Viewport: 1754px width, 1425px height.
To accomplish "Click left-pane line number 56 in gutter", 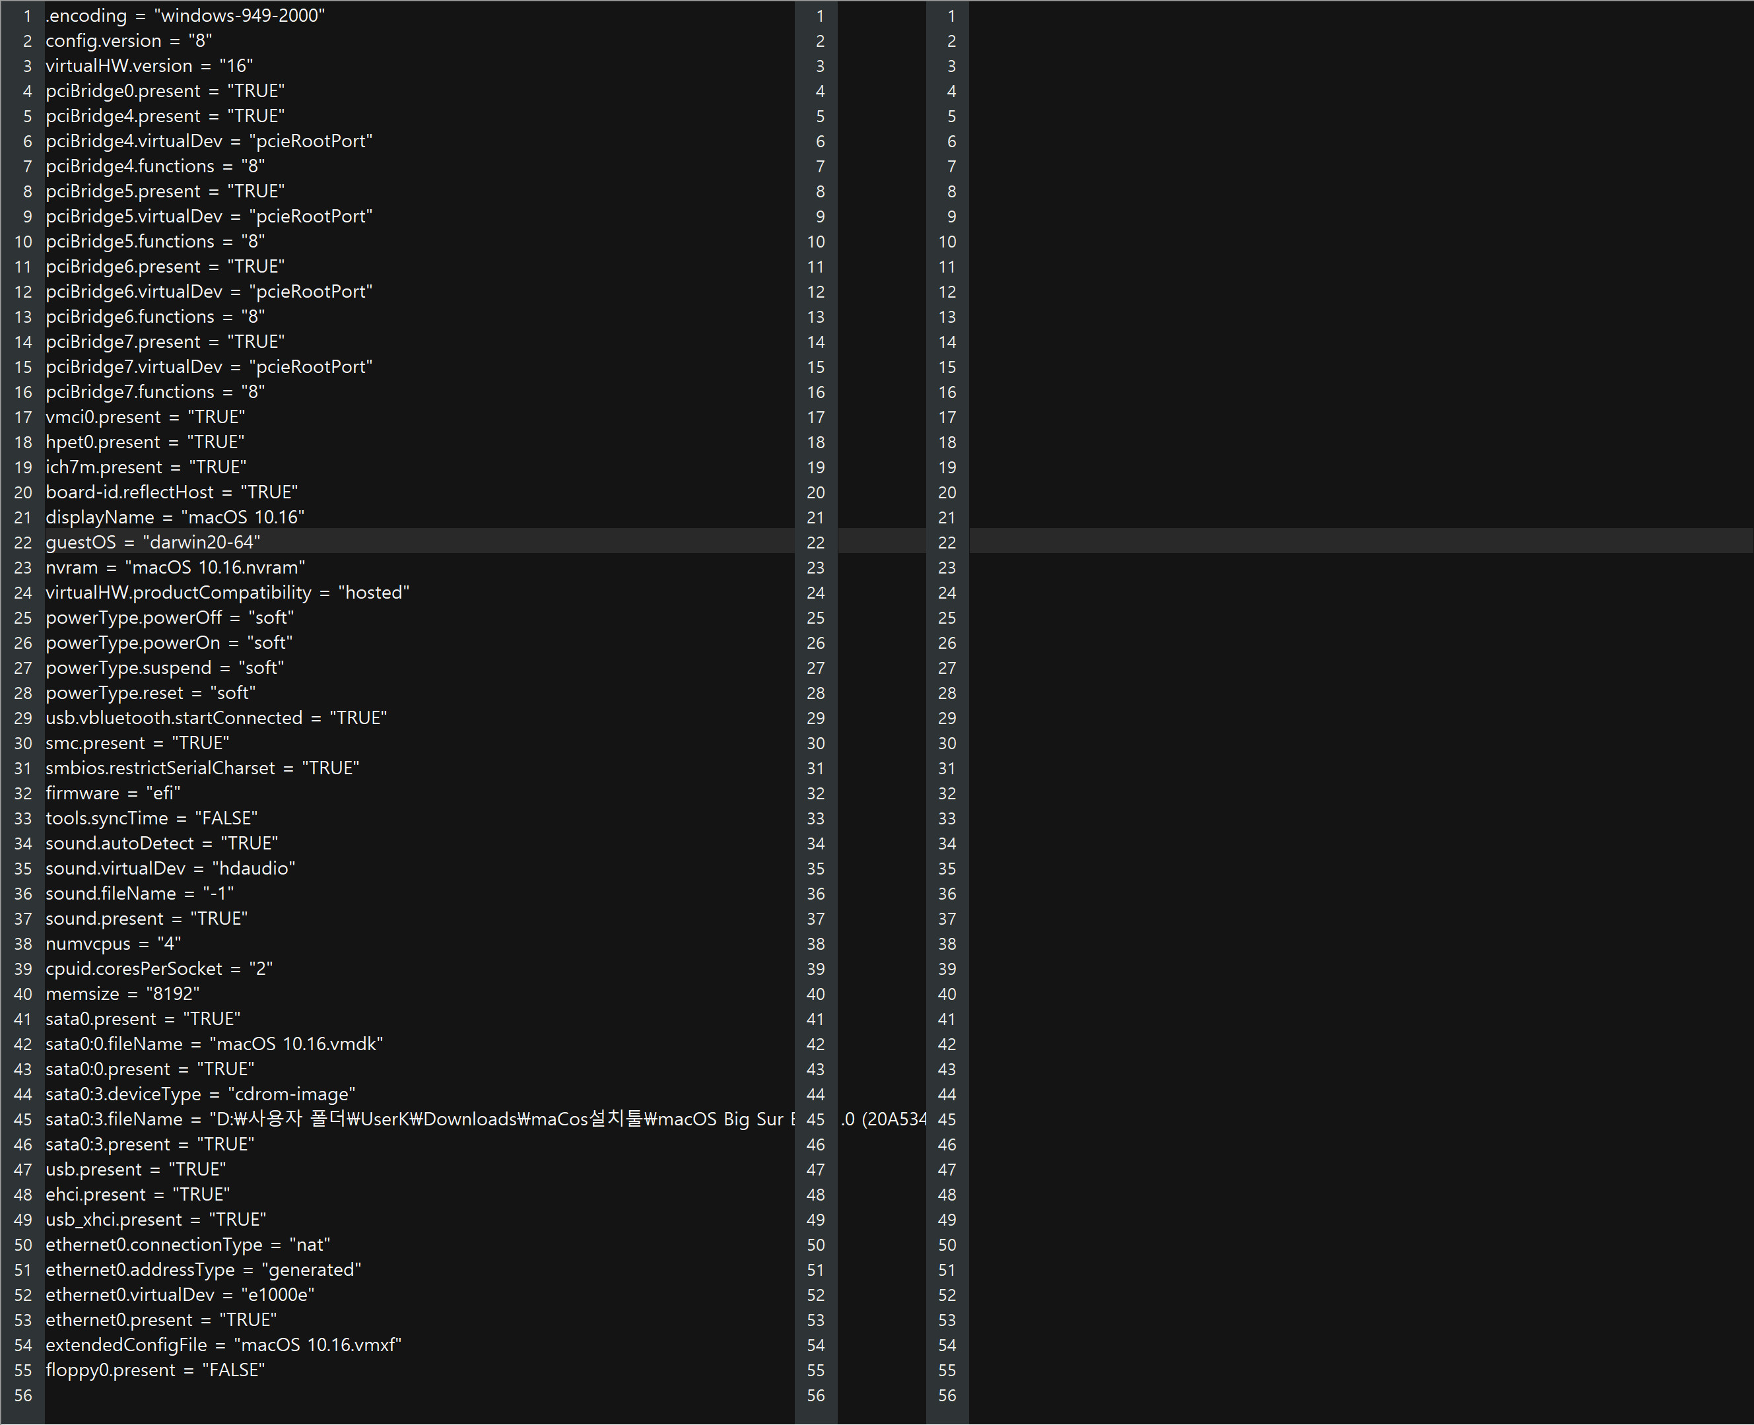I will (23, 1395).
